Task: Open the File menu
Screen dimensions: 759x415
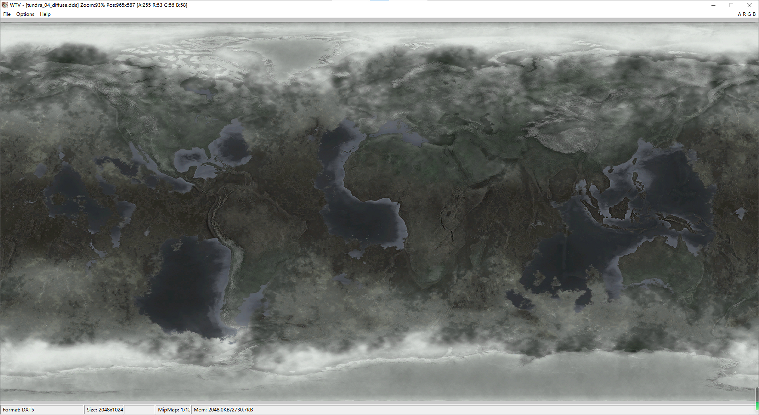Action: (7, 14)
